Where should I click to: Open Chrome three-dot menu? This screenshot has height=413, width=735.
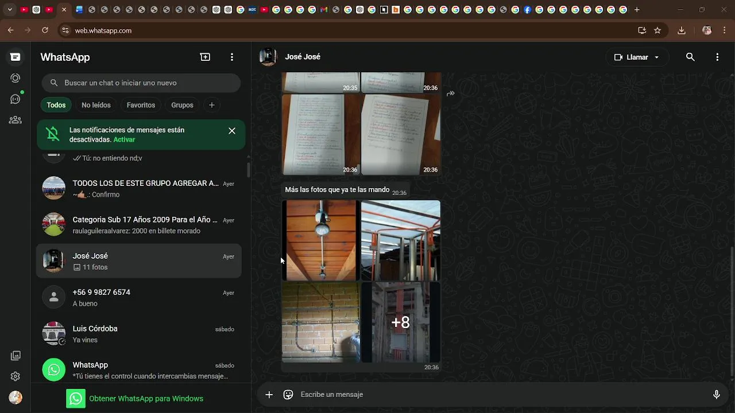(x=725, y=30)
